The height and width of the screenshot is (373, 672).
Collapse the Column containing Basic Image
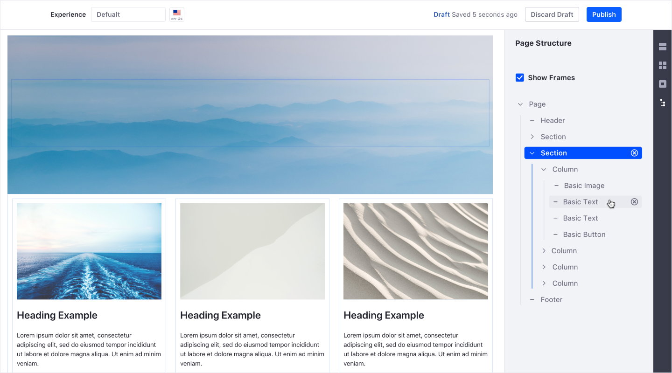coord(544,169)
